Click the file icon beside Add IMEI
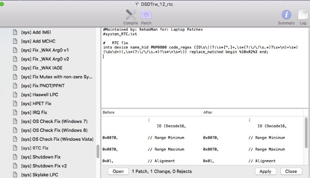Viewport: 310px width, 178px height. coord(15,32)
